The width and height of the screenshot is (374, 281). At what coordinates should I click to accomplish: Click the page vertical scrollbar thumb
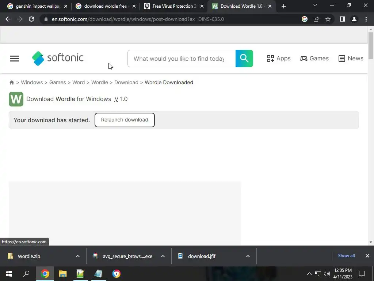point(371,45)
